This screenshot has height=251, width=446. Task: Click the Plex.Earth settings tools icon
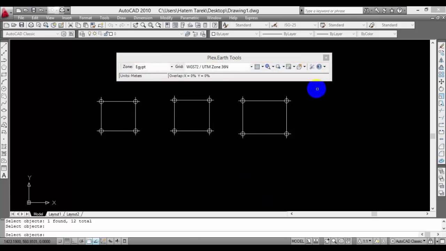[312, 67]
